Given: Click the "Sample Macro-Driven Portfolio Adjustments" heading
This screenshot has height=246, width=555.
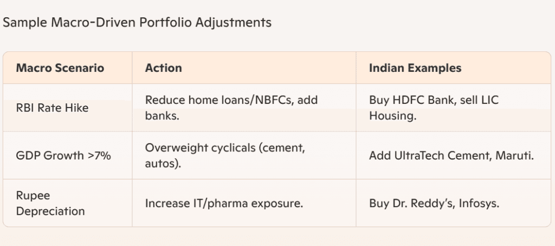Looking at the screenshot, I should coord(137,23).
